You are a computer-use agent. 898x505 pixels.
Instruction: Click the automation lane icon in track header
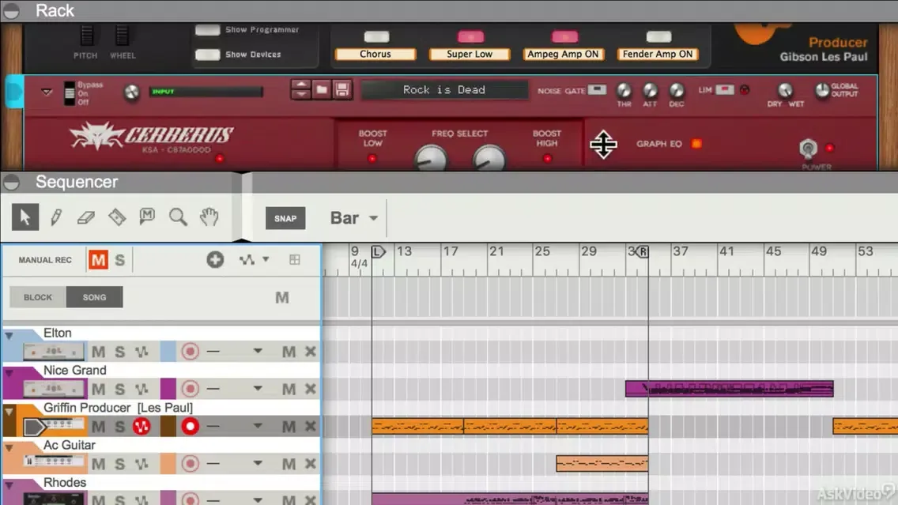[247, 260]
